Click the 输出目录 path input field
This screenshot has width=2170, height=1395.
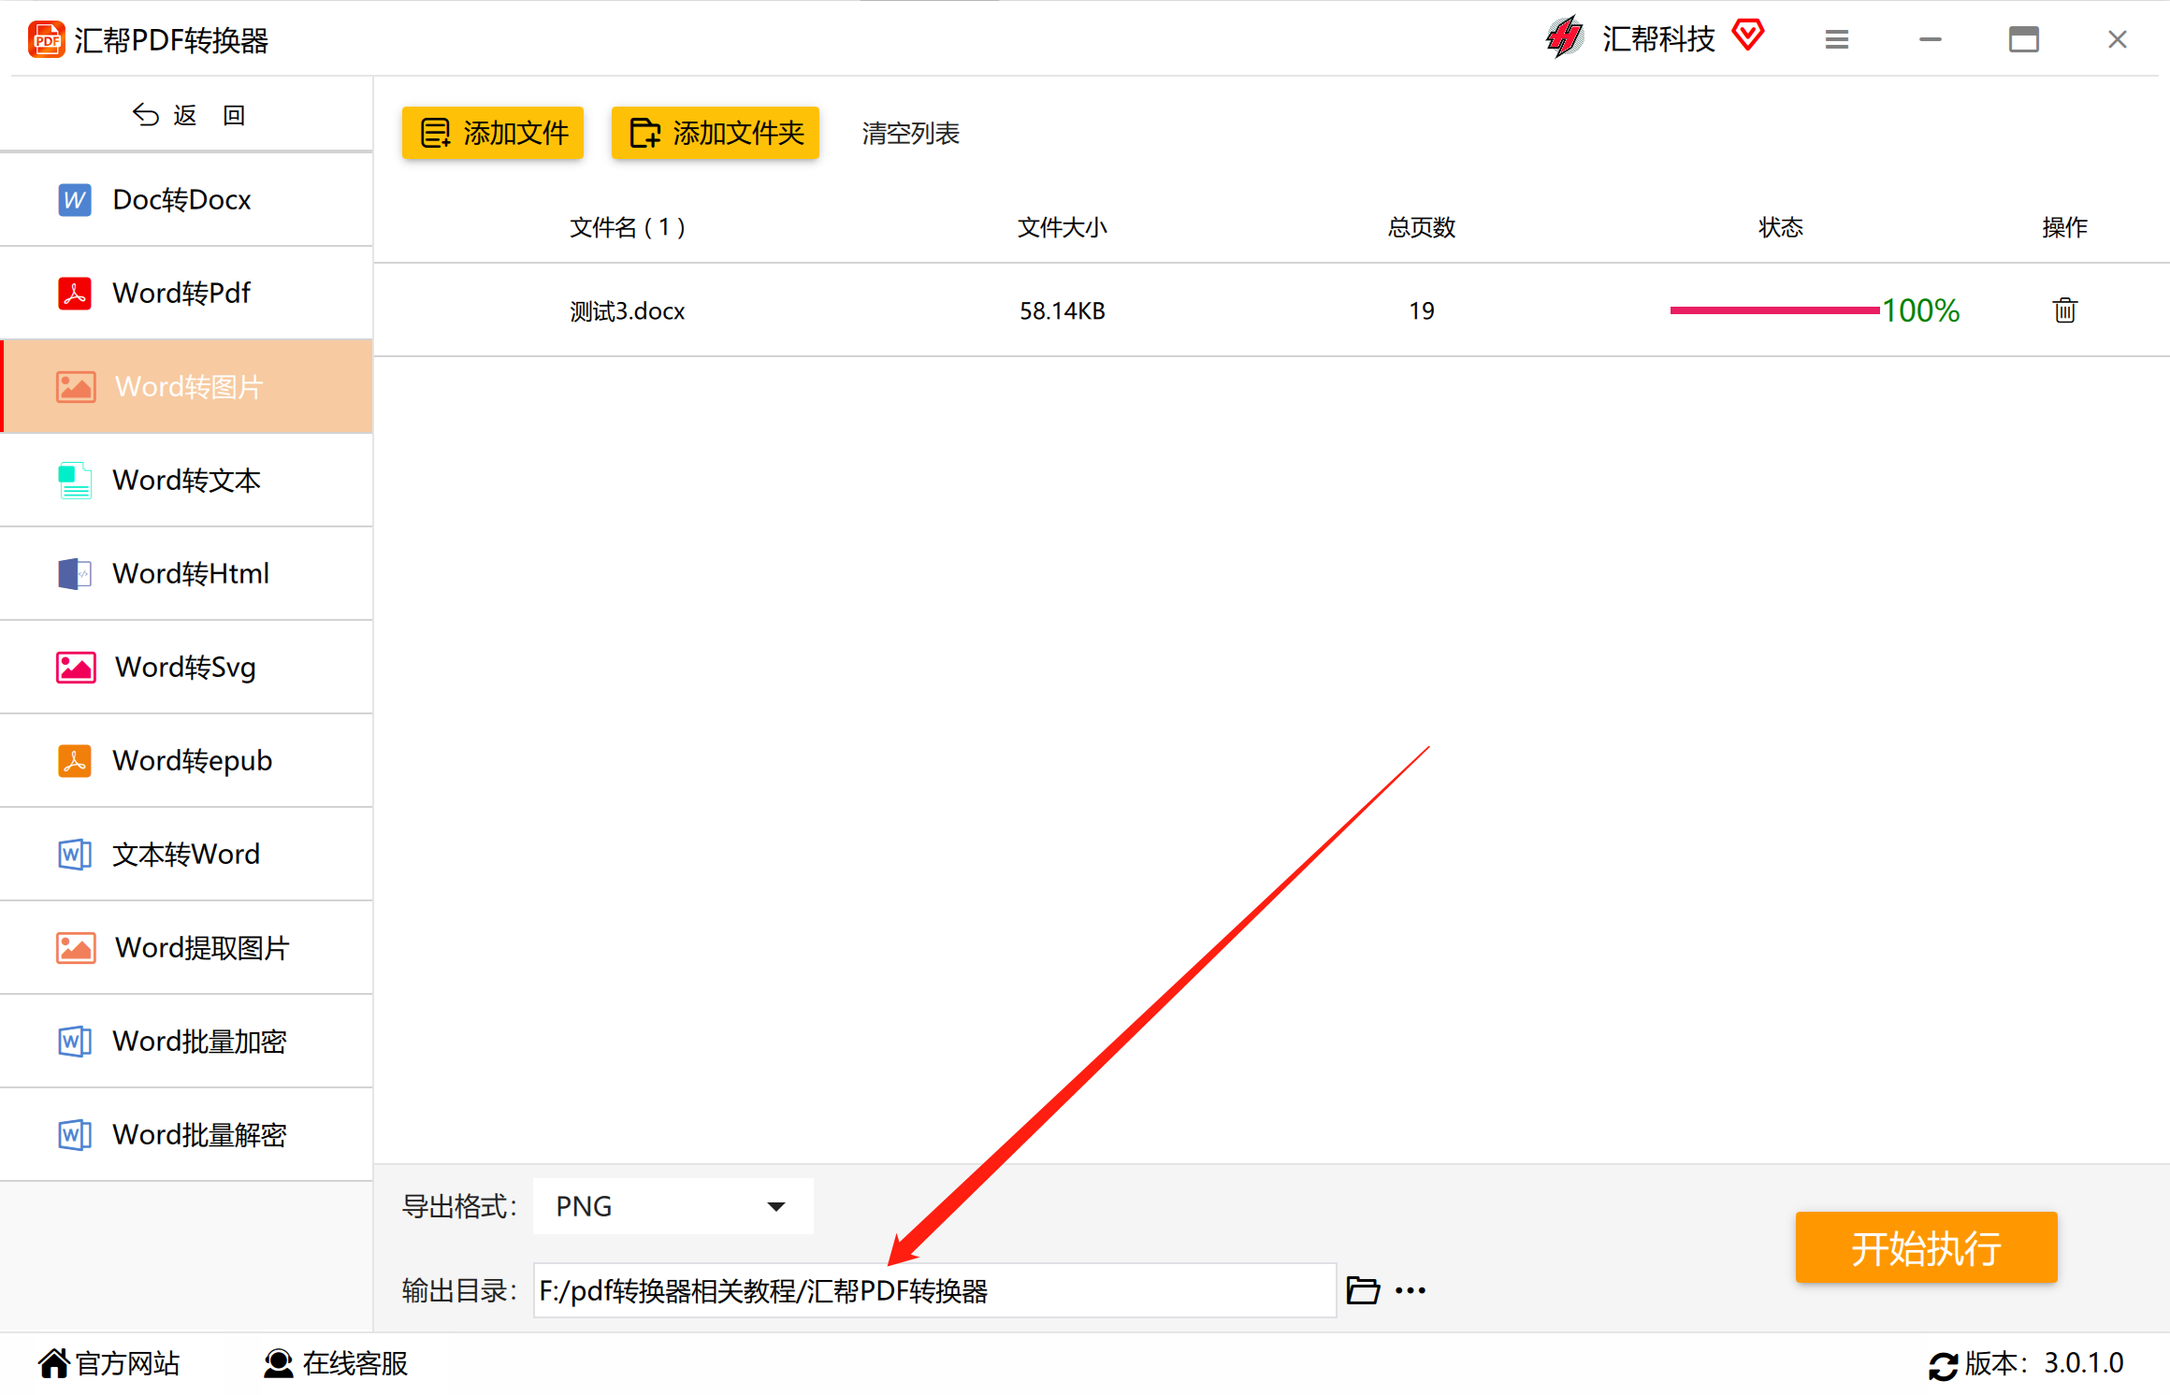935,1290
